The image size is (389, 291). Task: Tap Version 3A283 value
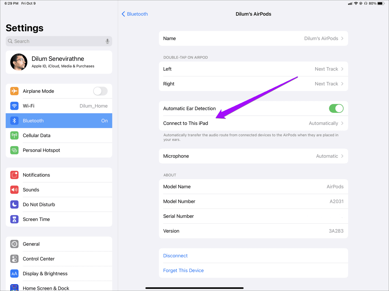coord(336,231)
